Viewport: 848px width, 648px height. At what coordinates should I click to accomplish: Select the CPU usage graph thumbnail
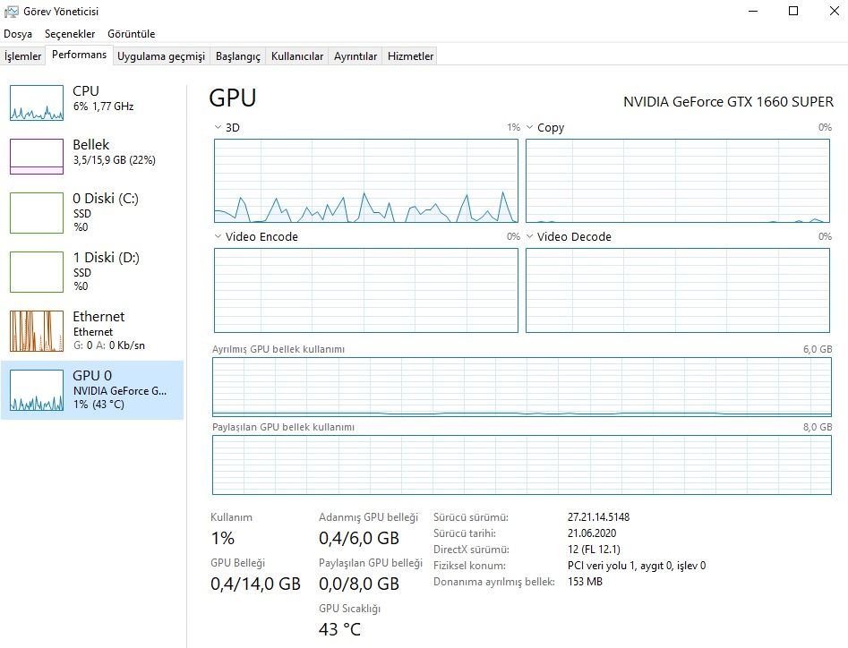click(x=37, y=103)
